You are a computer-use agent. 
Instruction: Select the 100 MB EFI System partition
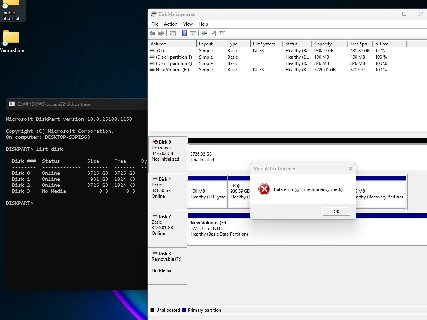pos(207,194)
